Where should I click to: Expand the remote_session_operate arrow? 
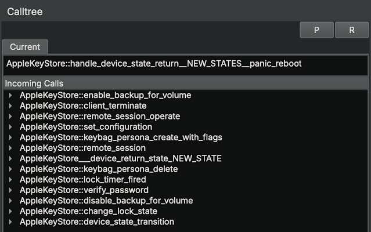[x=10, y=116]
